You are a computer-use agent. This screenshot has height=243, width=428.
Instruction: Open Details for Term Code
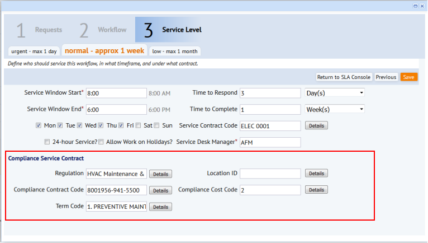click(x=160, y=207)
